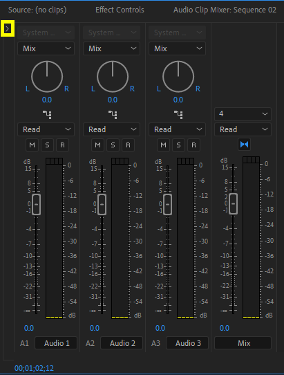
Task: Click Audio 1 pan value 0.0
Action: point(47,100)
